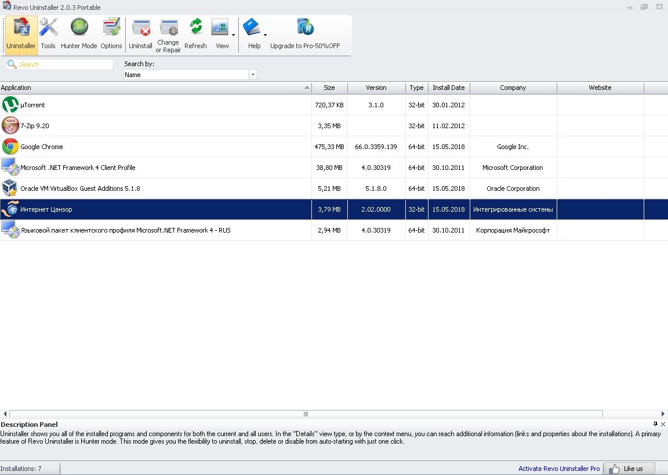Image resolution: width=668 pixels, height=475 pixels.
Task: Activate Hunter Mode
Action: tap(79, 35)
